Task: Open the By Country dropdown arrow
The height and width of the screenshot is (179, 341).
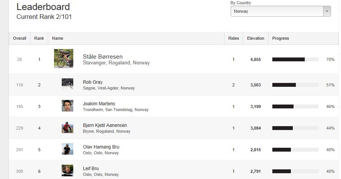Action: [x=327, y=11]
